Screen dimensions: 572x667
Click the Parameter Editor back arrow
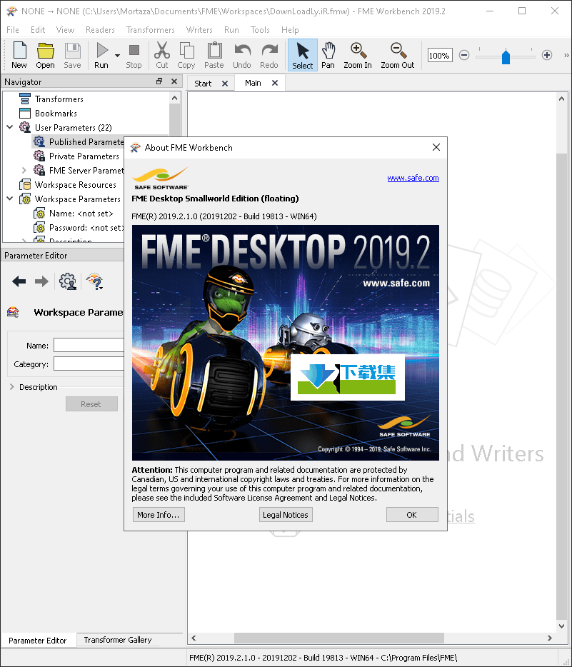point(19,281)
